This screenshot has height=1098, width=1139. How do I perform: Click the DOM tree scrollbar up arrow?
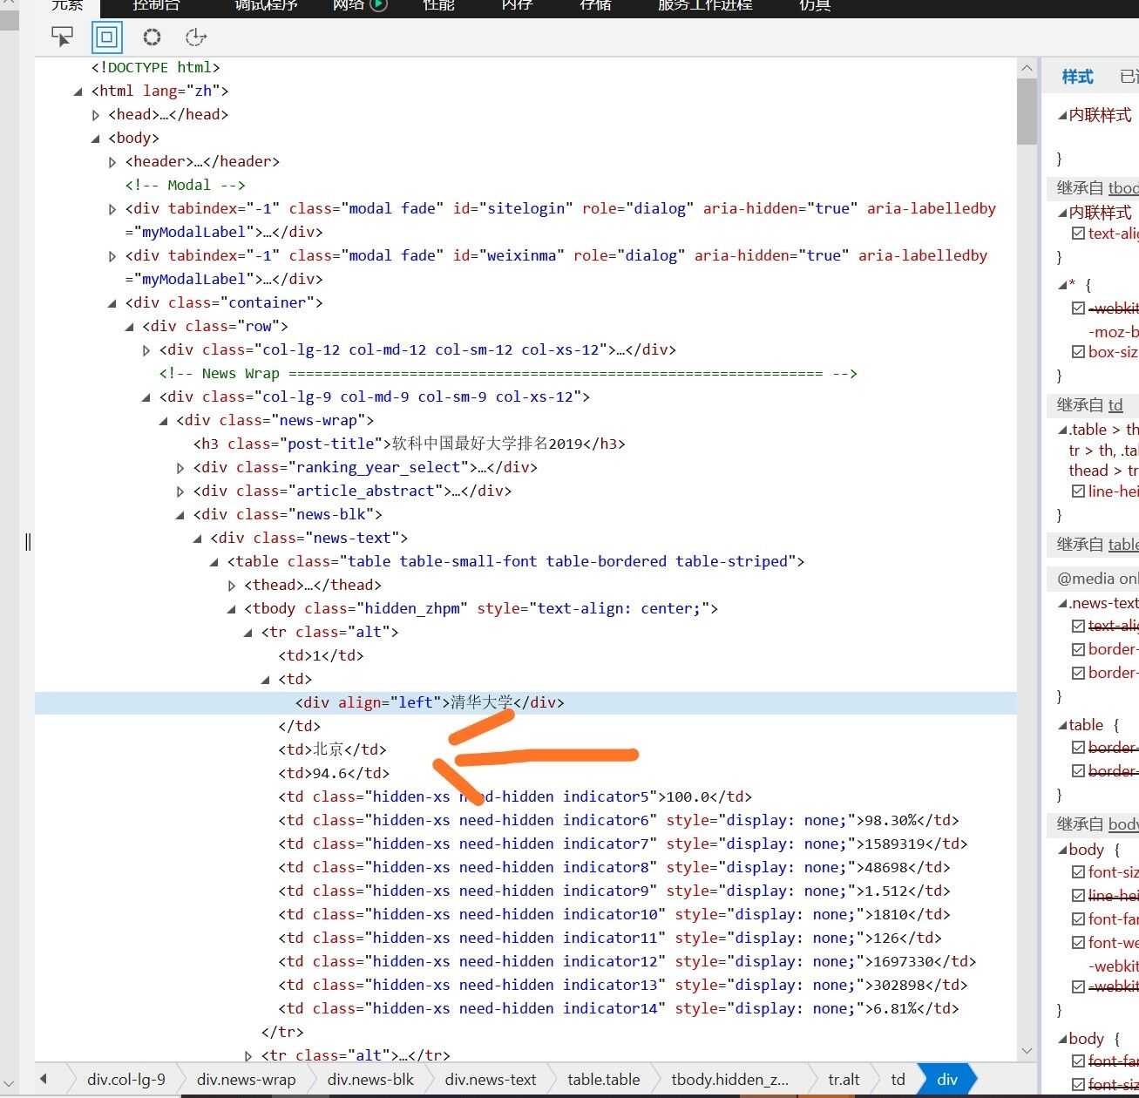click(x=1027, y=68)
